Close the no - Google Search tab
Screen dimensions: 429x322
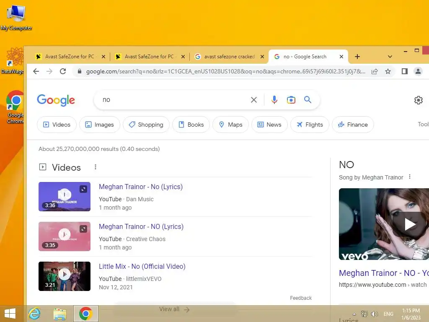click(x=341, y=57)
